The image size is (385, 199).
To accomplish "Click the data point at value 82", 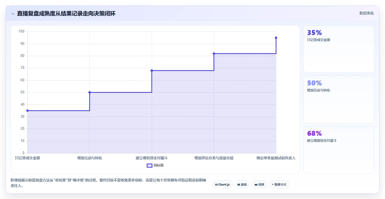I will click(x=214, y=54).
